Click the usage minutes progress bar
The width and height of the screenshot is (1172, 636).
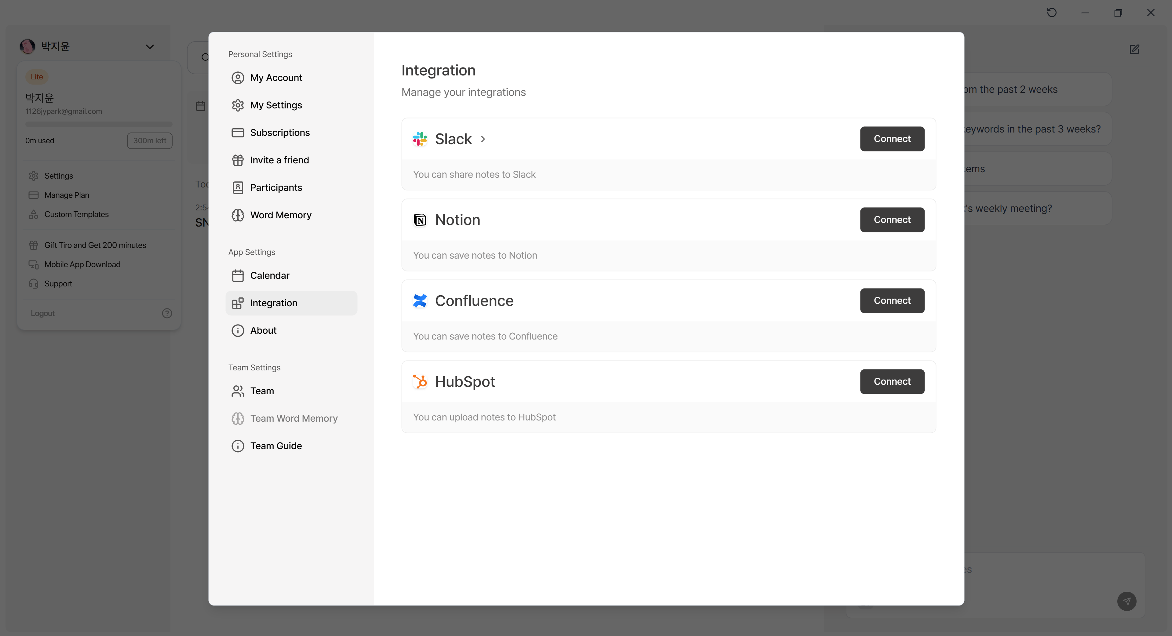[x=99, y=124]
